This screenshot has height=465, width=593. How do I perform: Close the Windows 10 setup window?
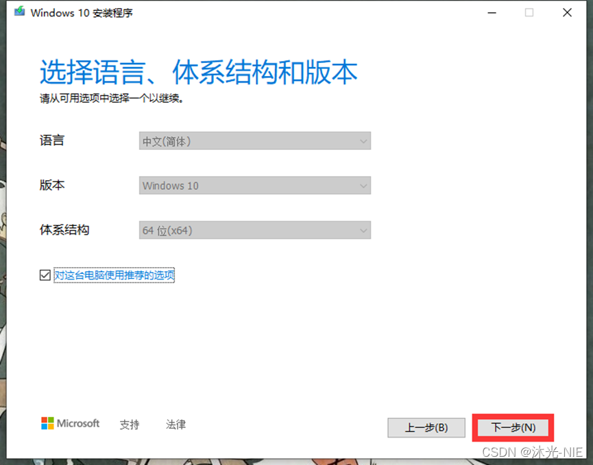567,12
